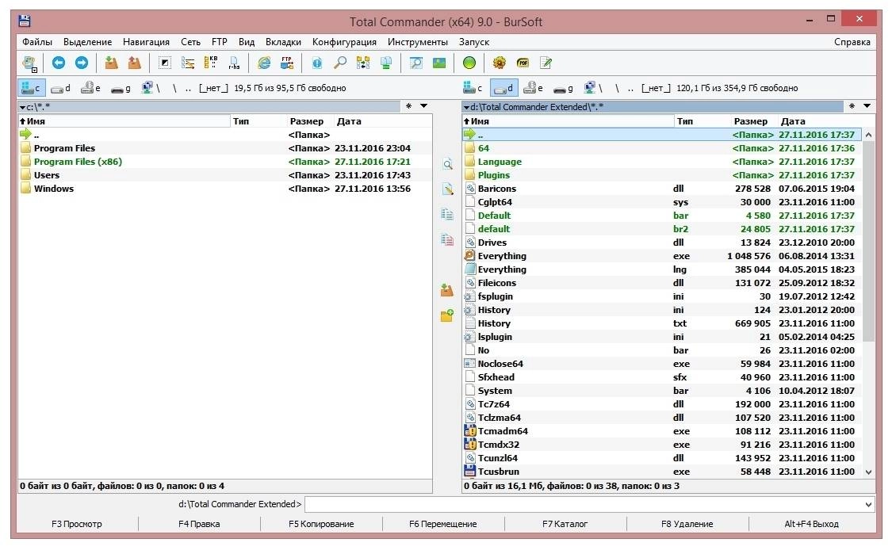
Task: Click the F4 Правка button
Action: pos(199,524)
